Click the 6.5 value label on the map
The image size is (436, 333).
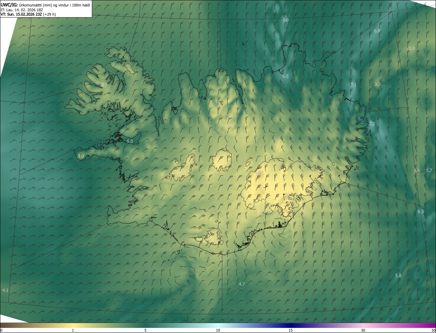pos(285,76)
